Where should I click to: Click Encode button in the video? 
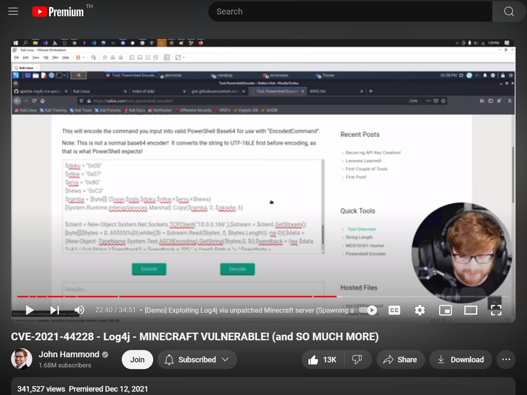[x=149, y=269]
